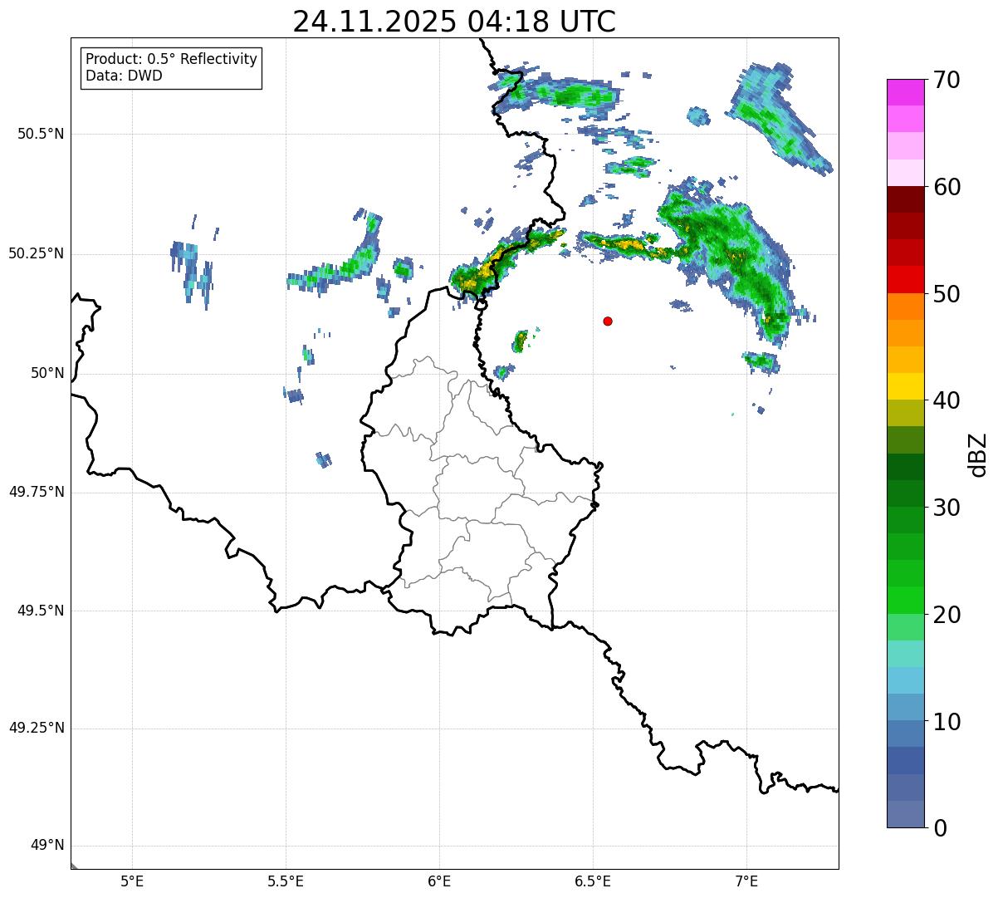998x898 pixels.
Task: Click the 6.5°E longitude tick label
Action: 593,881
